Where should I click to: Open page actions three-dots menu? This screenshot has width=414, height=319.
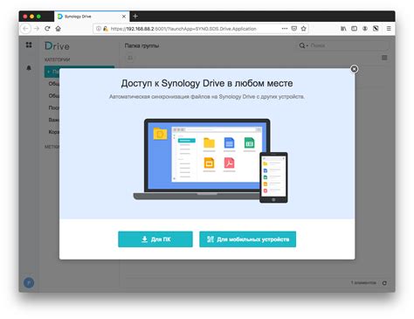click(x=285, y=29)
